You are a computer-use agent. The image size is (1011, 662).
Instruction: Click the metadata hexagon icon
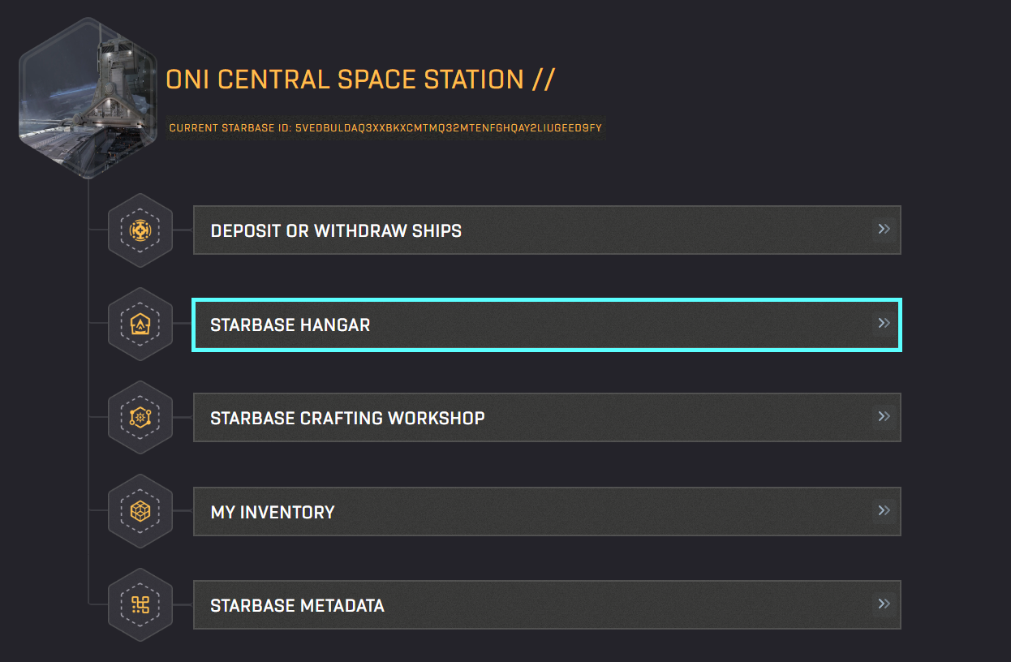tap(140, 605)
